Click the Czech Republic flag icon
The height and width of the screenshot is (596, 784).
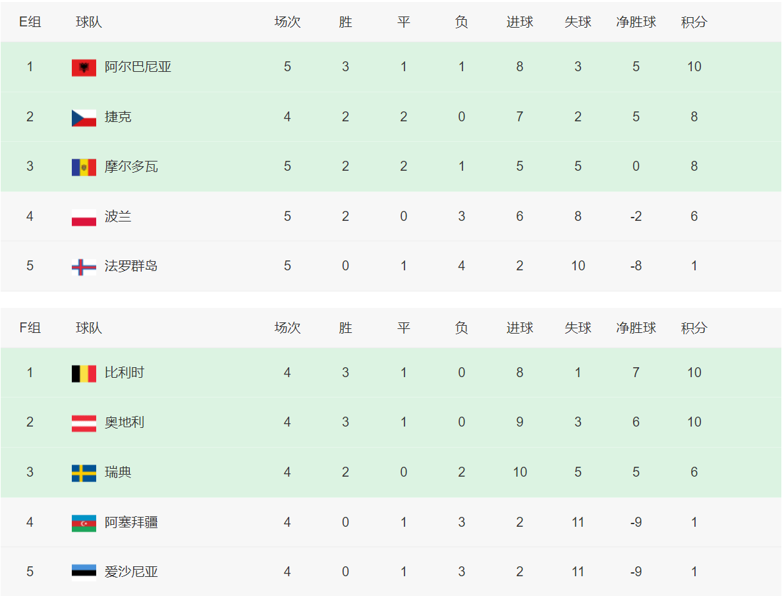pos(84,117)
